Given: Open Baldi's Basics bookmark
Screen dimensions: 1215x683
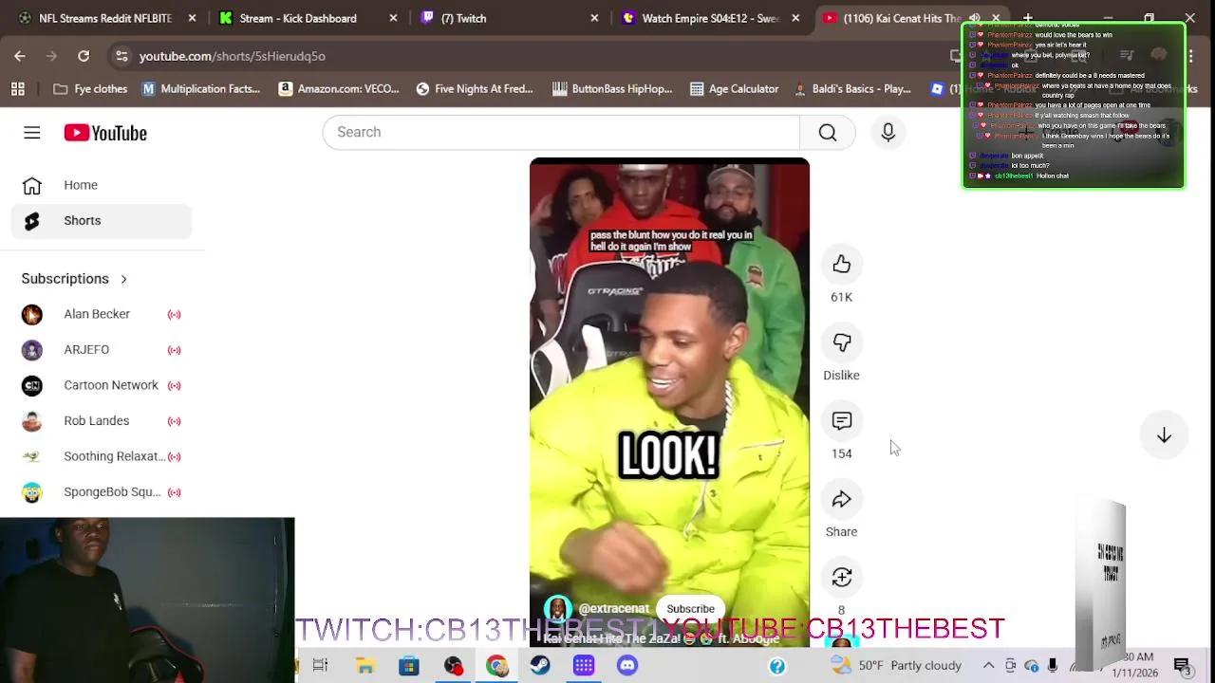Looking at the screenshot, I should 852,89.
